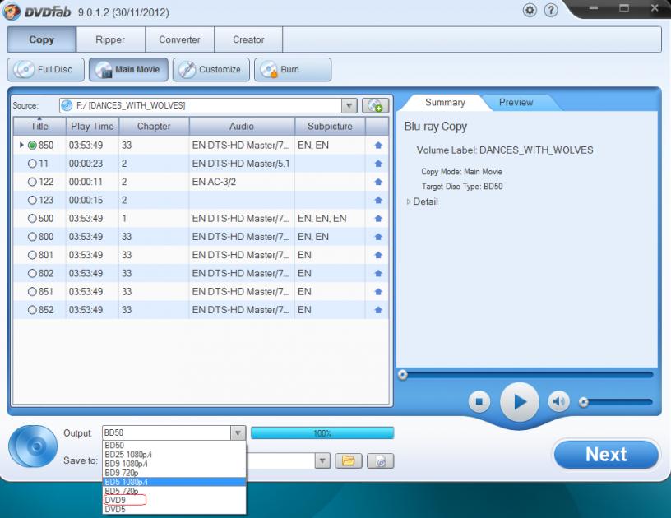The height and width of the screenshot is (518, 671).
Task: Select title 852 radio button
Action: [x=33, y=310]
